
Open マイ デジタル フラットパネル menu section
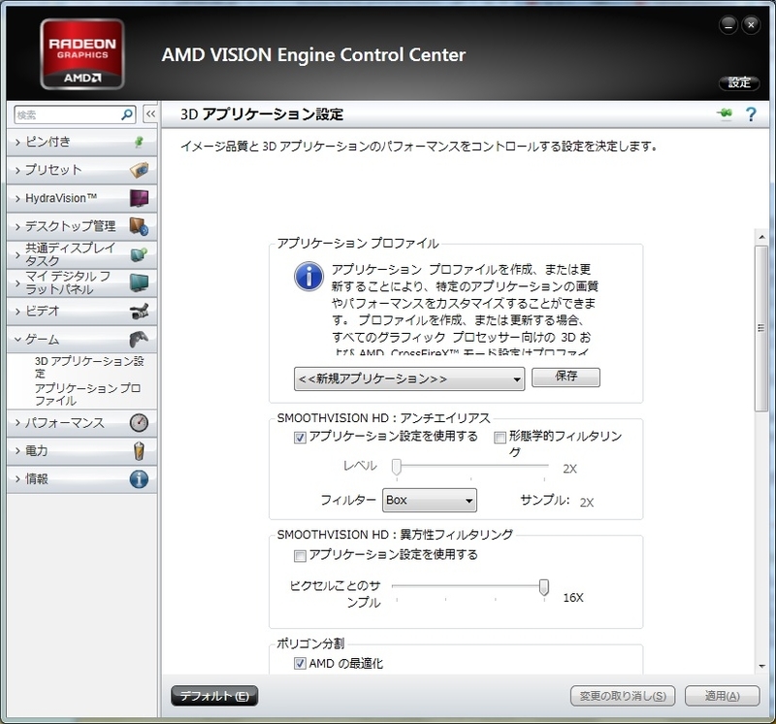click(81, 282)
